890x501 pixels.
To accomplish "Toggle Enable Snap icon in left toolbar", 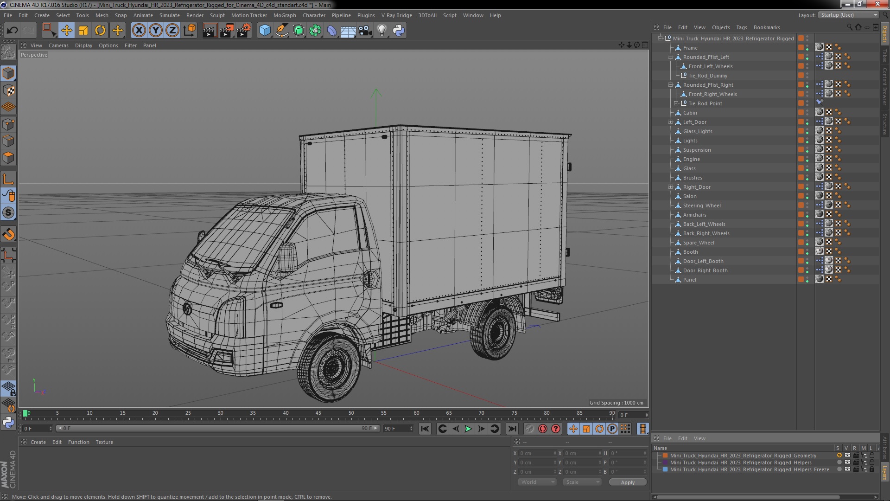I will point(8,213).
